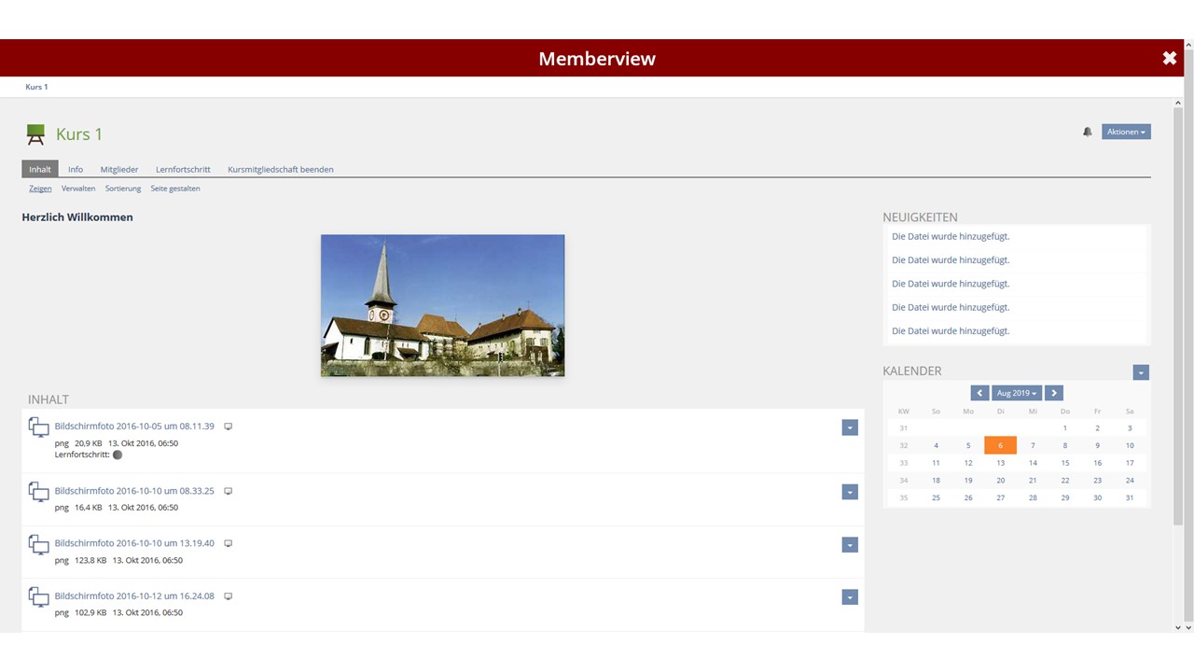Switch to the Info tab

tap(76, 169)
